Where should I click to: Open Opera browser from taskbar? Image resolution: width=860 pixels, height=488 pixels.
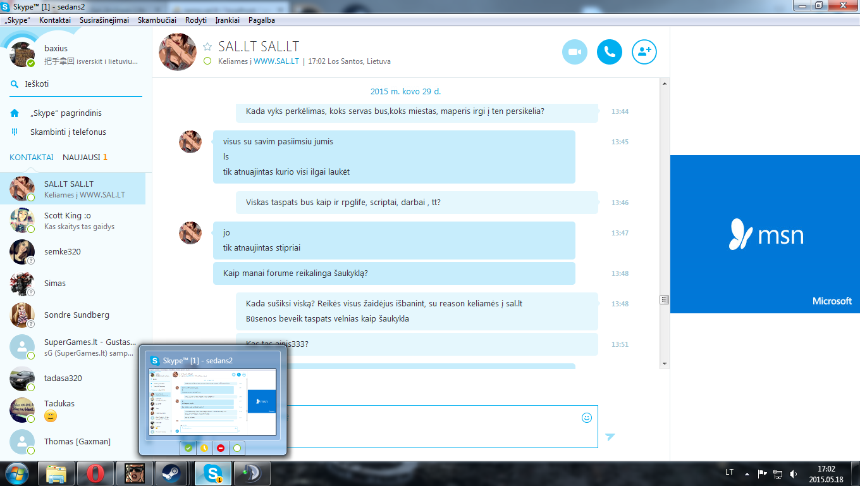pos(95,473)
